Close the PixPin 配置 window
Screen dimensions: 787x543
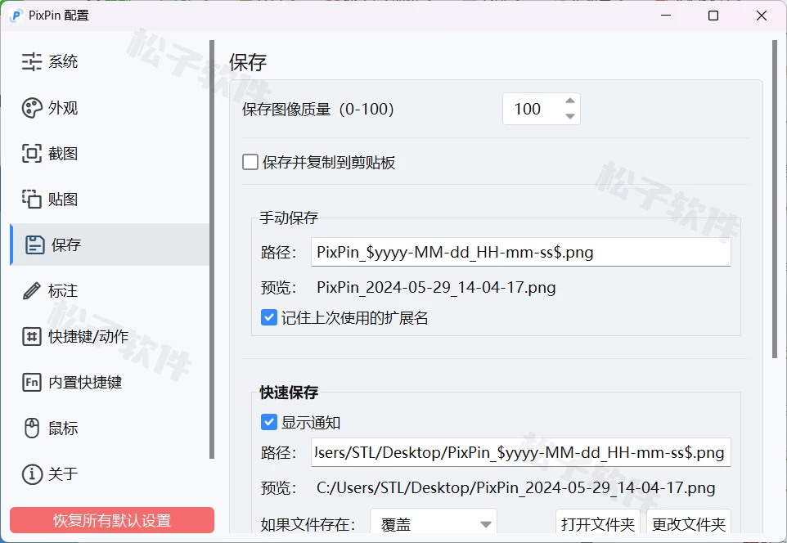762,16
